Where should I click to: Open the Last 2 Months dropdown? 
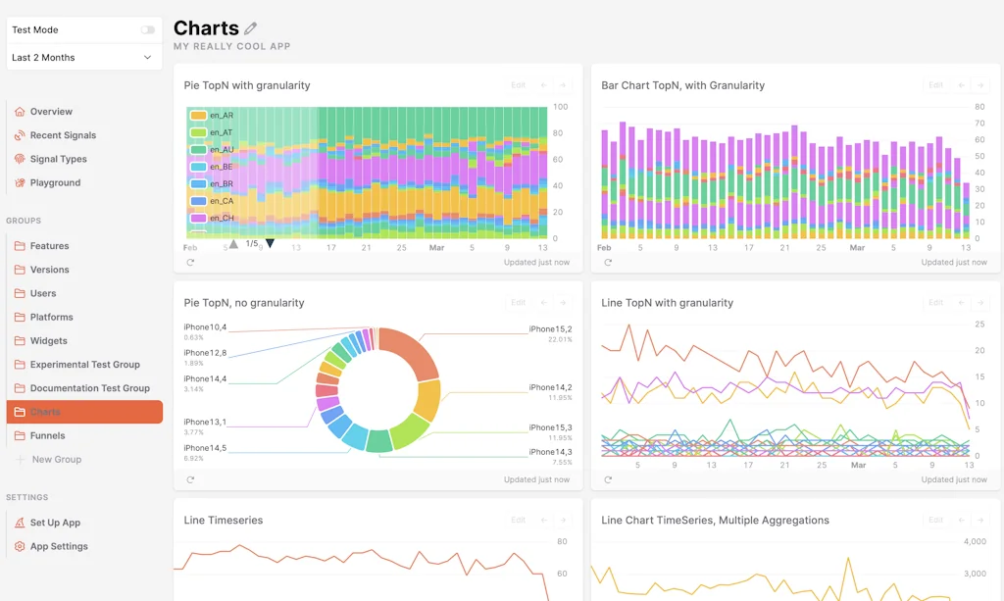(x=82, y=58)
